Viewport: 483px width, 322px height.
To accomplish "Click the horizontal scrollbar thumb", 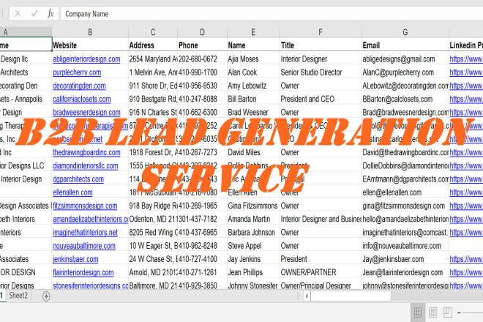I will [351, 296].
